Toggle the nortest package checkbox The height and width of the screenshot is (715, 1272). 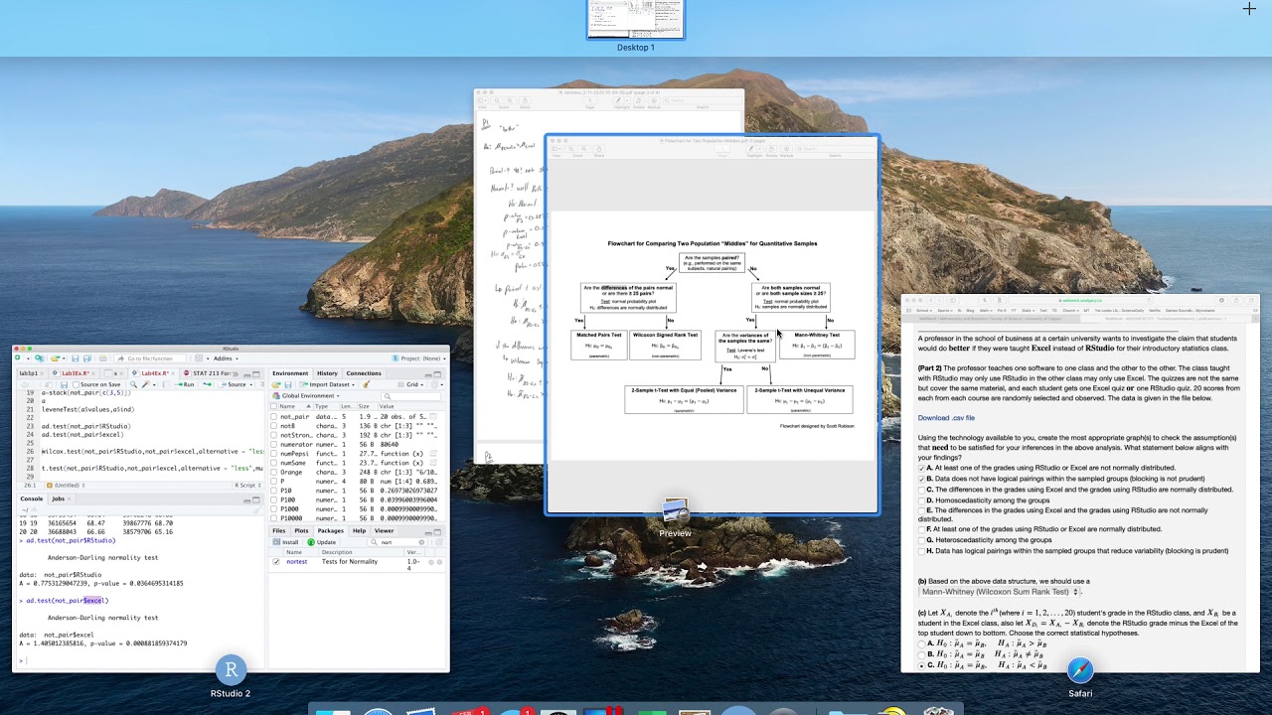276,561
